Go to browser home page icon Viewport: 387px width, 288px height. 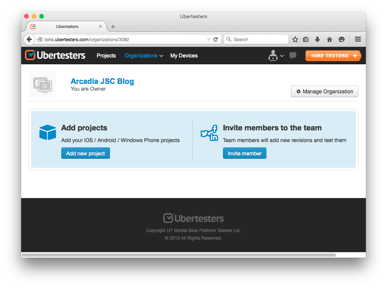(330, 39)
